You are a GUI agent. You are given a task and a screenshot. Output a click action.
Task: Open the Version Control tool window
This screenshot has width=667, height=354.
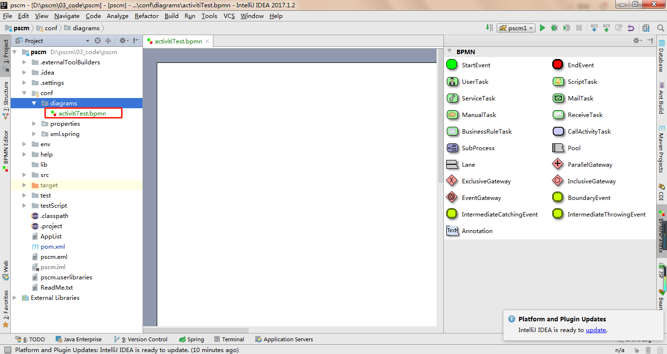(x=140, y=339)
